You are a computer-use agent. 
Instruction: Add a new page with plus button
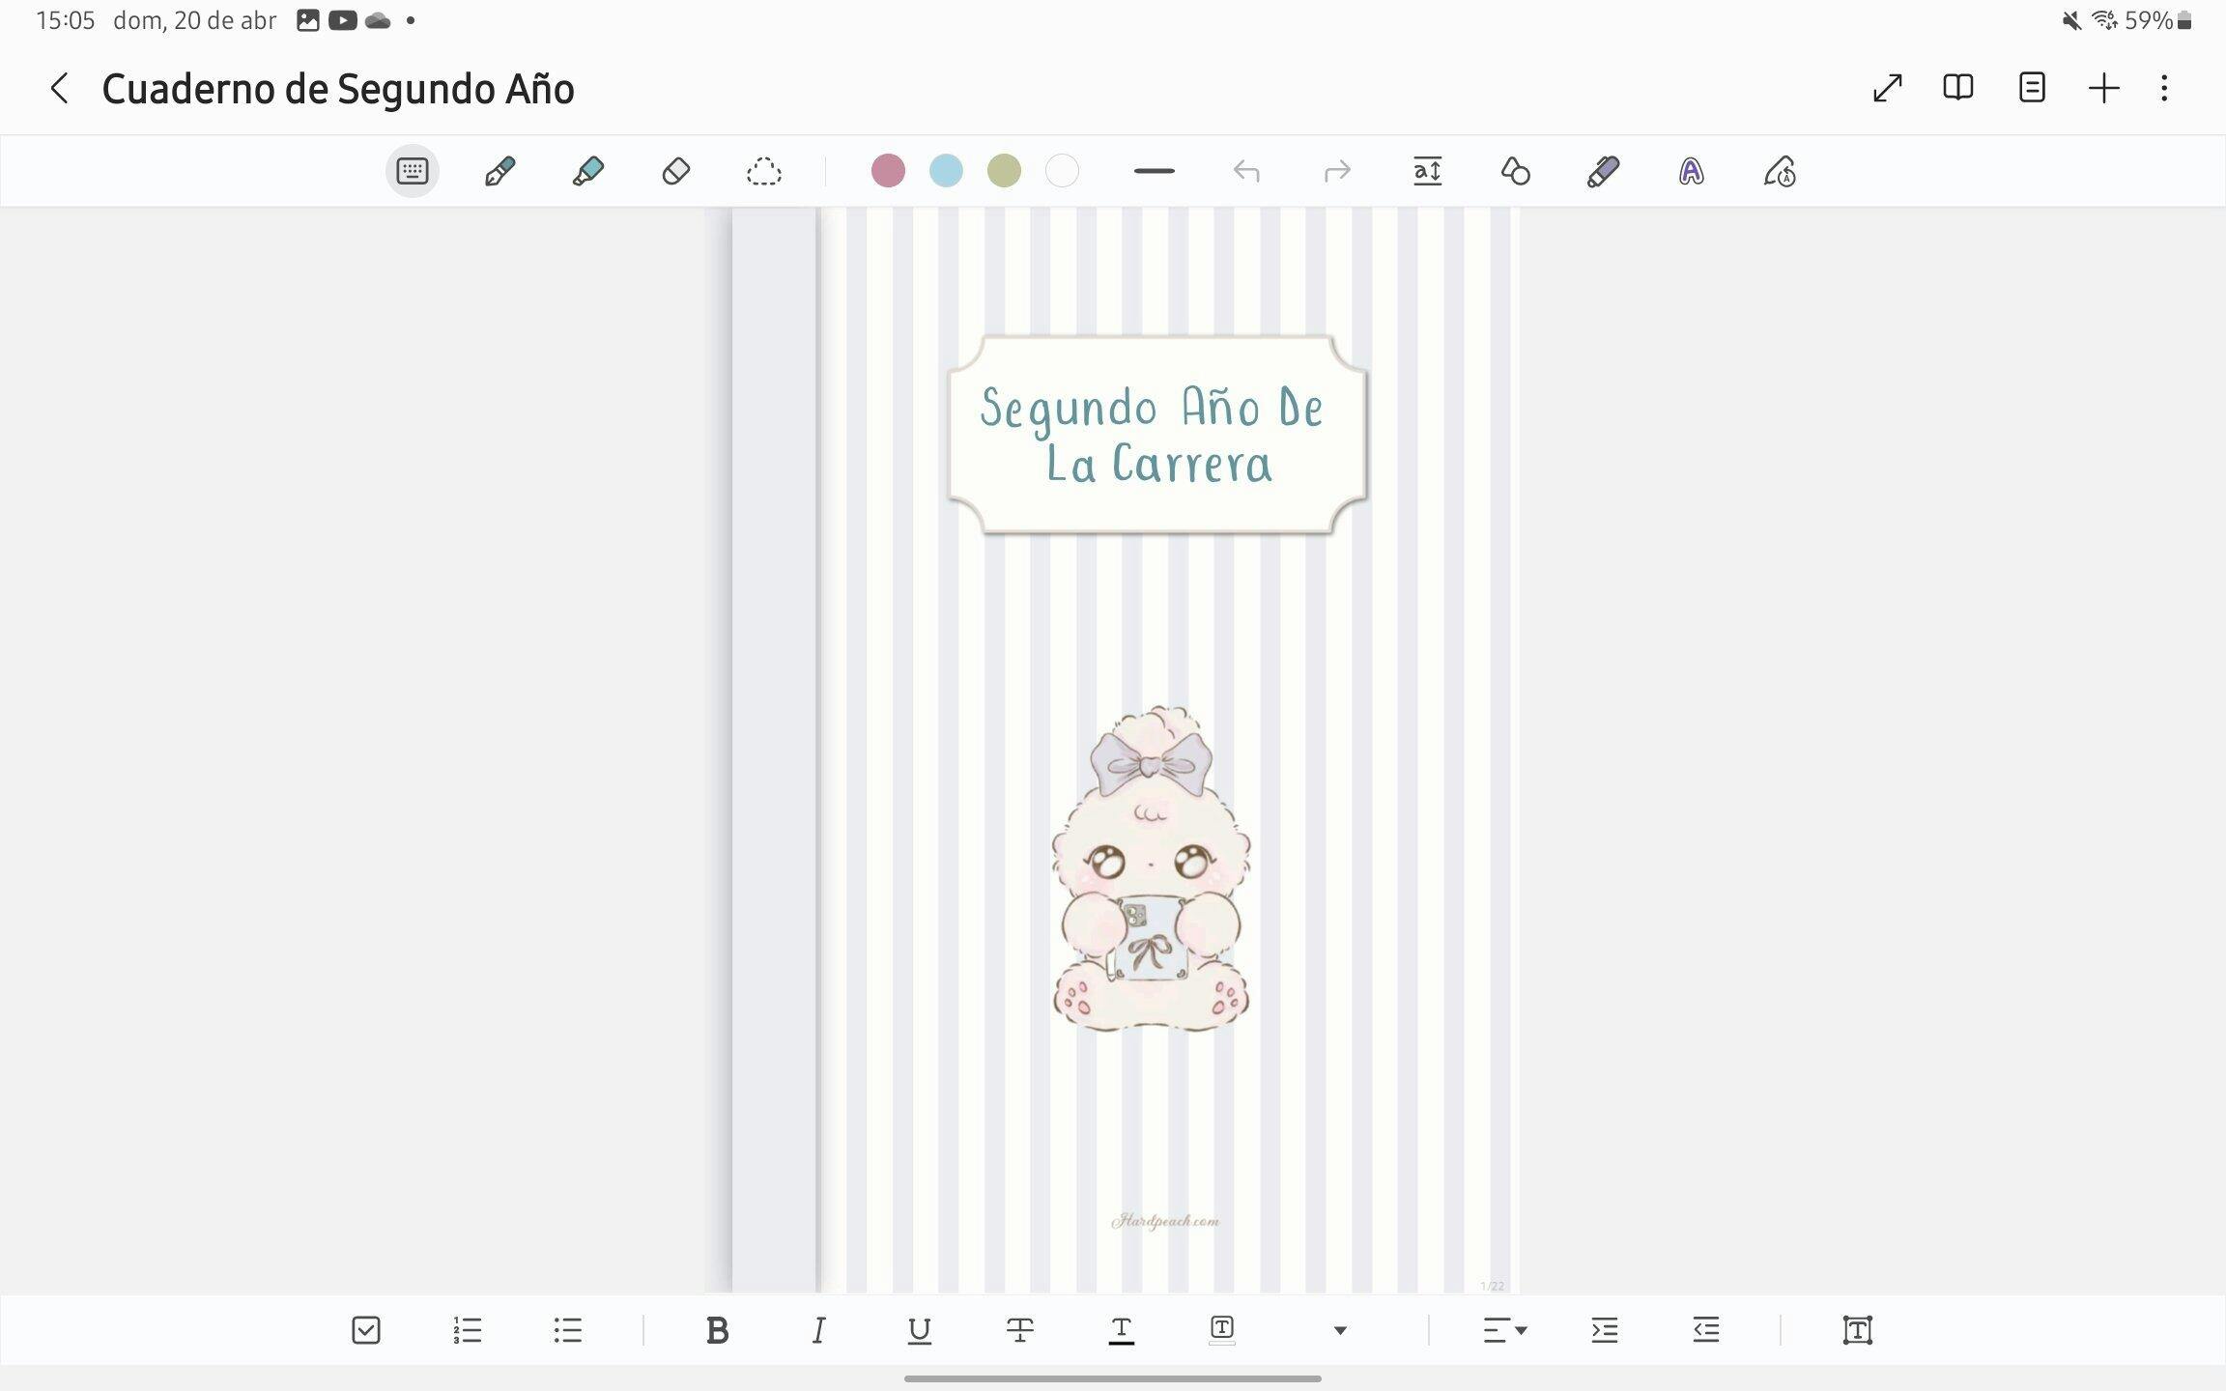2103,89
